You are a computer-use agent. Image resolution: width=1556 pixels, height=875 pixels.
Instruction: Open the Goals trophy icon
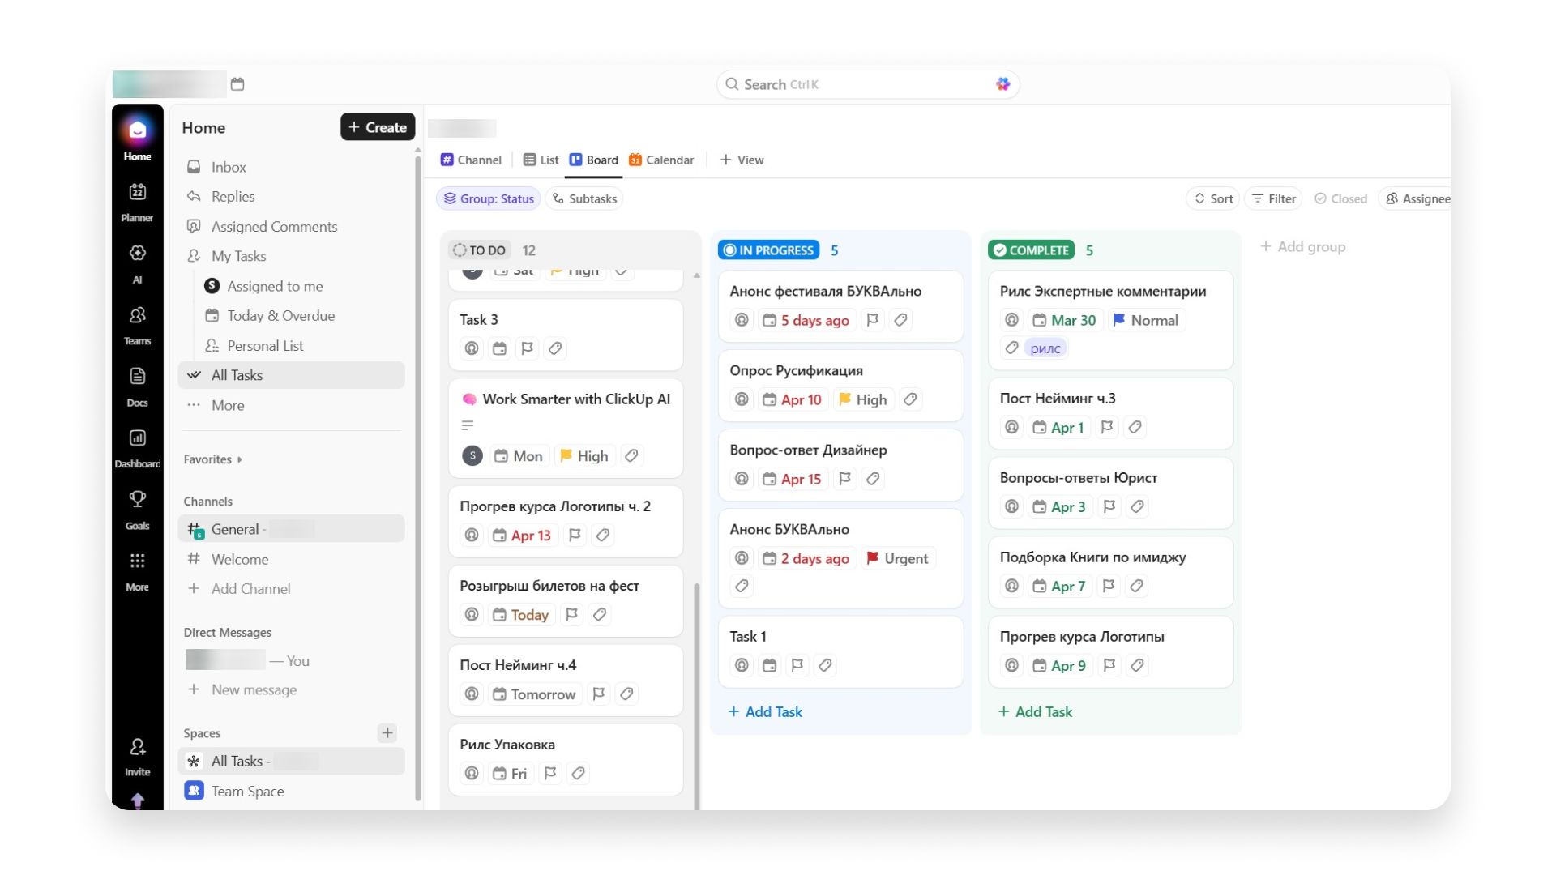pyautogui.click(x=137, y=500)
